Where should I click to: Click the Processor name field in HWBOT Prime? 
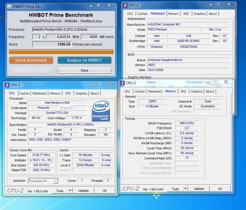point(73,29)
